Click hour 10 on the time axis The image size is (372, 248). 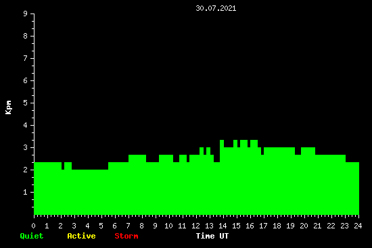[x=168, y=226]
